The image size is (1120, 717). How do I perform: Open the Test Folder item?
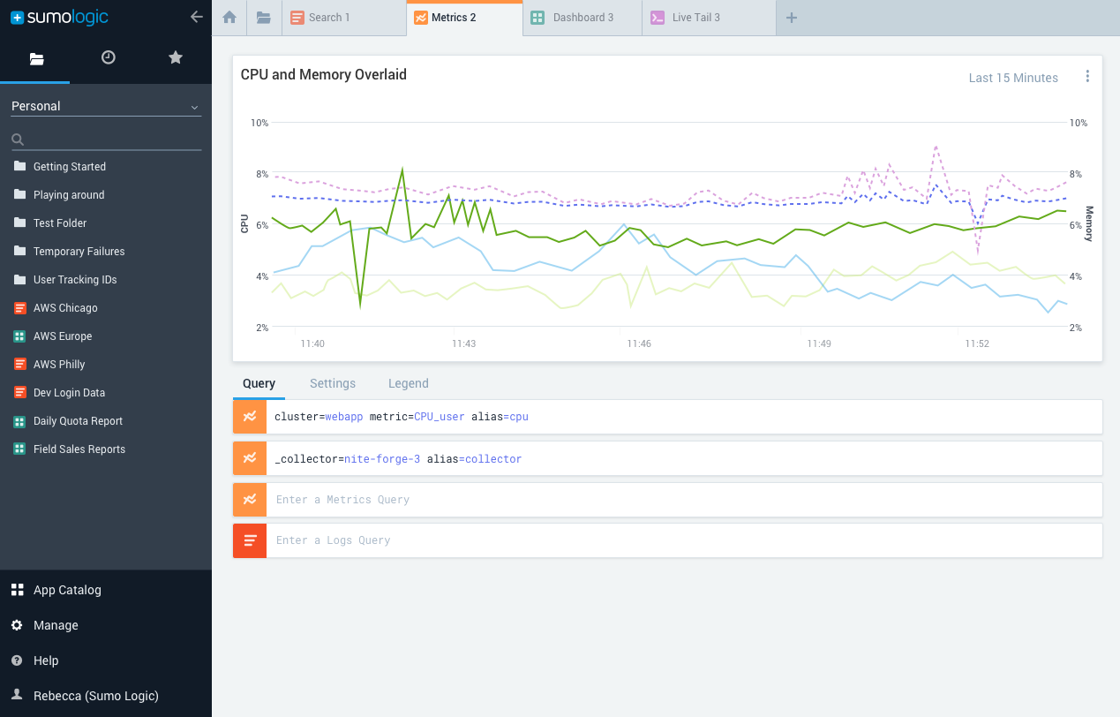click(x=60, y=223)
